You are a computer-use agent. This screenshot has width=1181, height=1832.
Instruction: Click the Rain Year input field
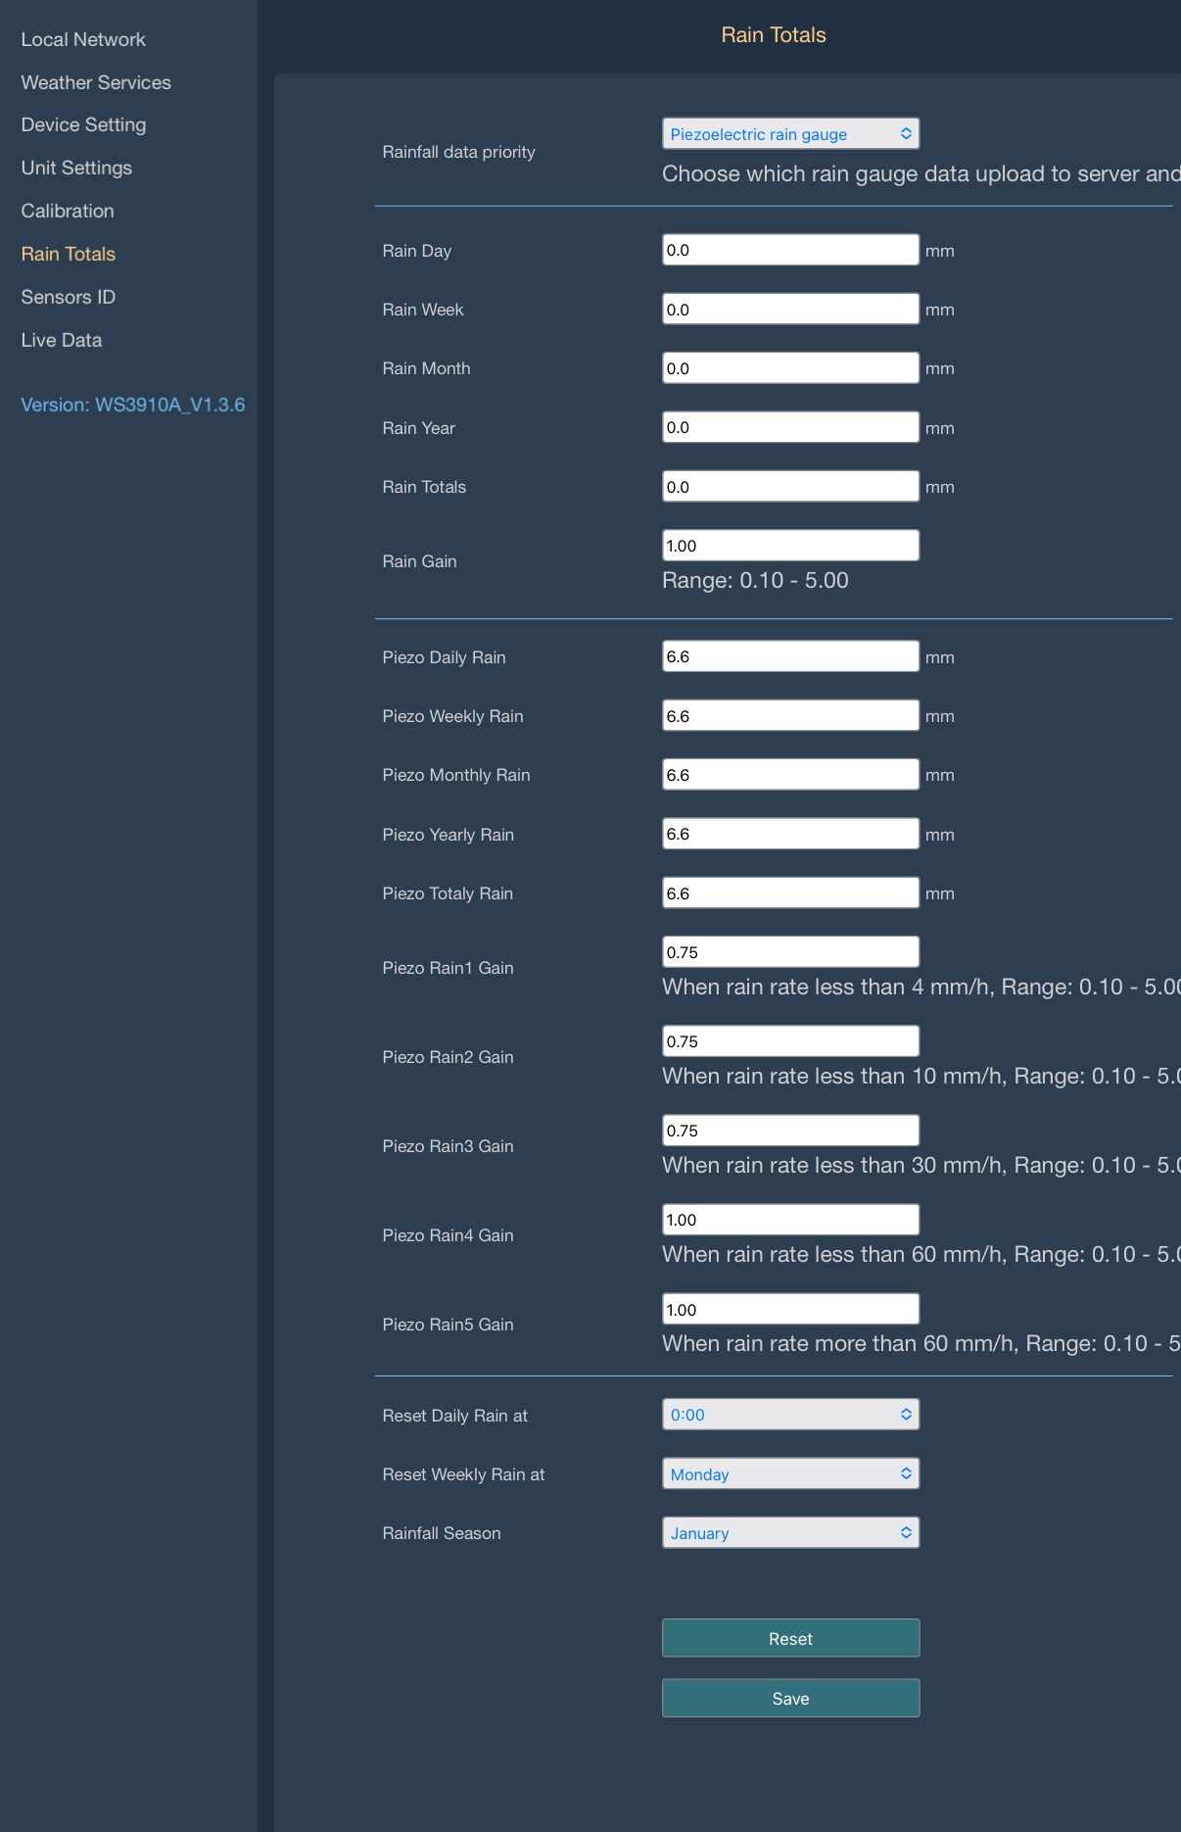[x=790, y=427]
